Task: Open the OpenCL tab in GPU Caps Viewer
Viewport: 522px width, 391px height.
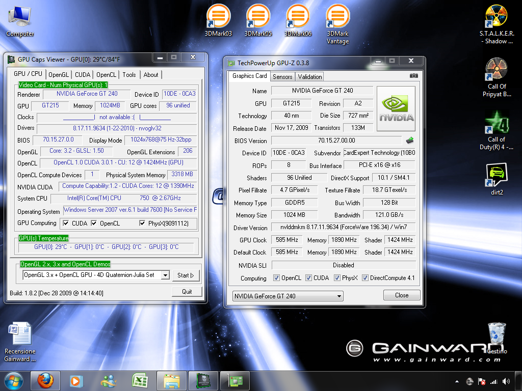Action: [x=106, y=75]
